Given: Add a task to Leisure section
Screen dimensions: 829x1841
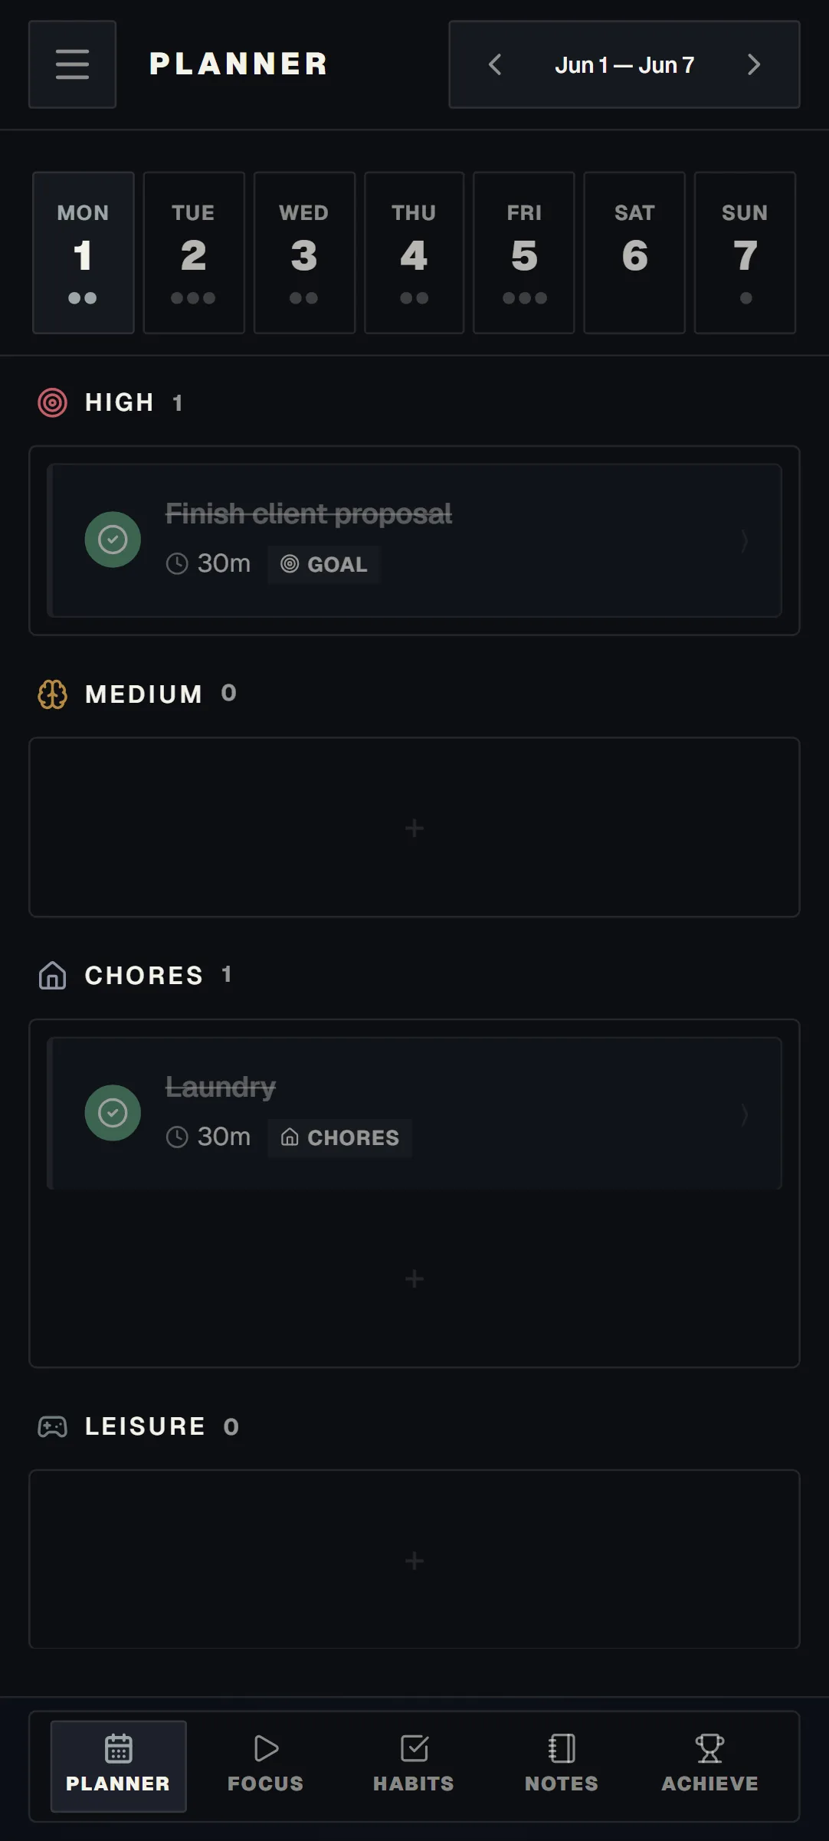Looking at the screenshot, I should [414, 1560].
